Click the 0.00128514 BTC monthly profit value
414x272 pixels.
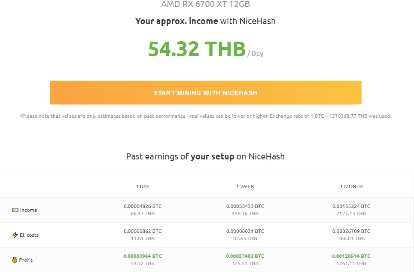tap(351, 256)
